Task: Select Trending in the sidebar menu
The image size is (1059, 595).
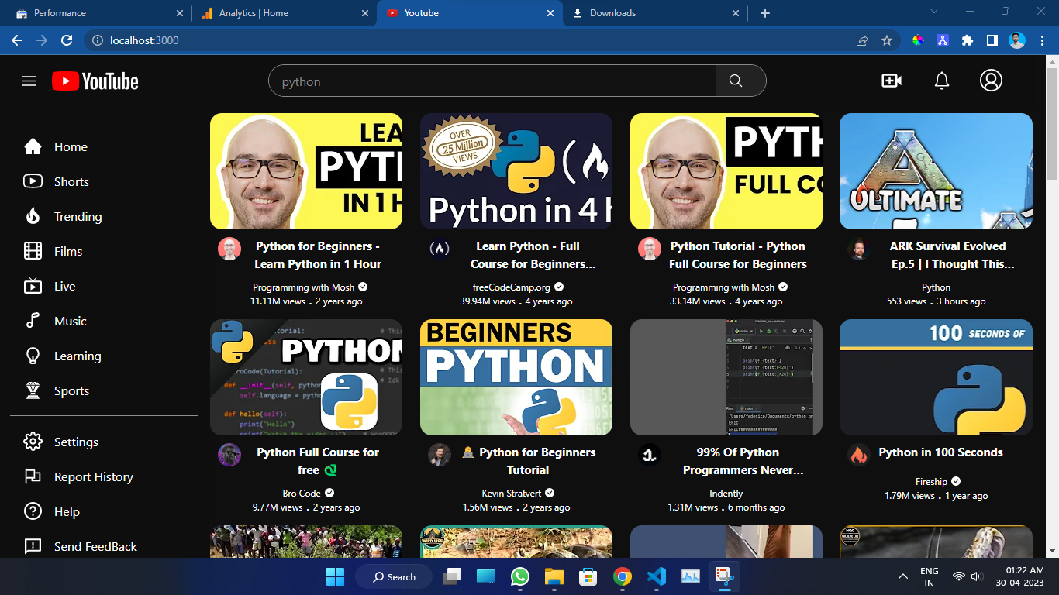Action: [x=78, y=216]
